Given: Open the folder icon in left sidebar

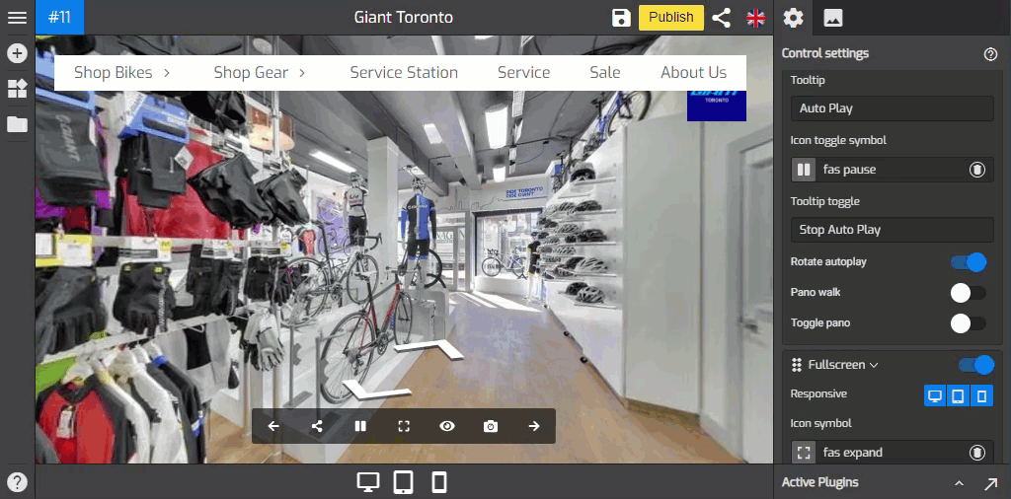Looking at the screenshot, I should point(17,124).
